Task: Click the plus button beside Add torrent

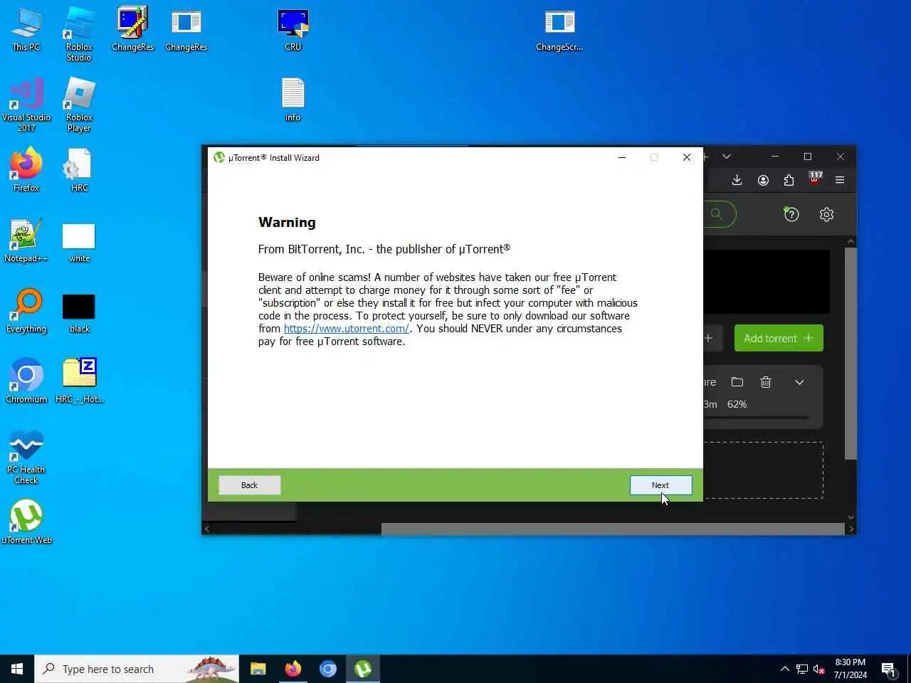Action: [x=708, y=339]
